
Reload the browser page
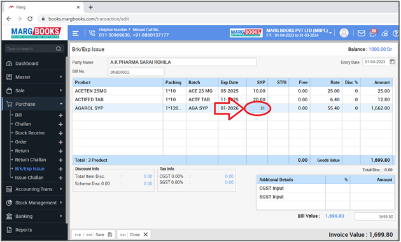click(30, 18)
